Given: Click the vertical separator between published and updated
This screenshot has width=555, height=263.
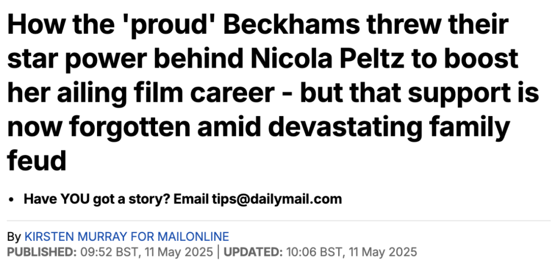Looking at the screenshot, I should 218,252.
